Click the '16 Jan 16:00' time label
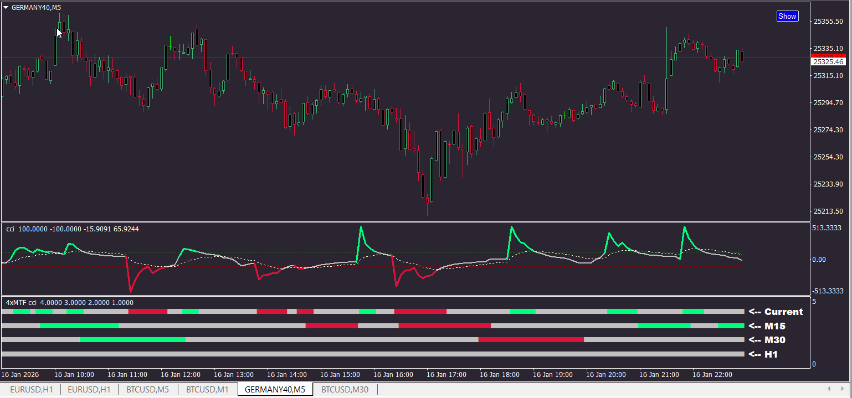The height and width of the screenshot is (398, 852). click(393, 375)
